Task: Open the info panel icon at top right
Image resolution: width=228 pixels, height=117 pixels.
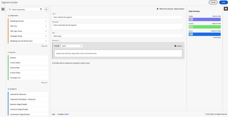Action: click(226, 9)
